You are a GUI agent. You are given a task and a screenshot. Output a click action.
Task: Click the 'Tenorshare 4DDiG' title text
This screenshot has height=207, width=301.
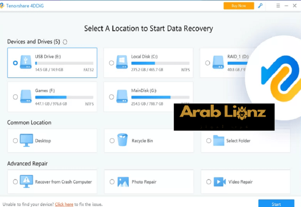coord(25,6)
